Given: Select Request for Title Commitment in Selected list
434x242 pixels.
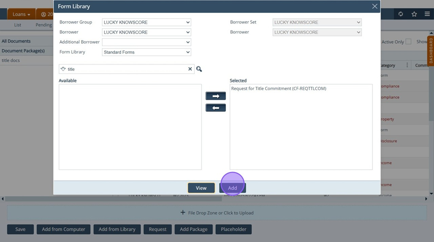Looking at the screenshot, I should point(278,89).
